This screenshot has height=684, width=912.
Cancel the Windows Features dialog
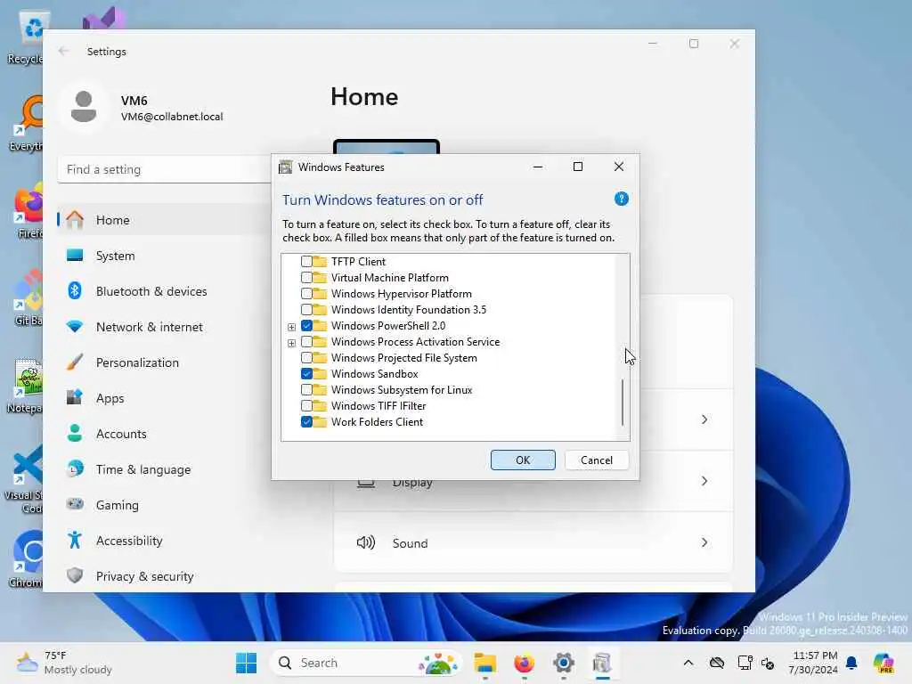coord(596,460)
